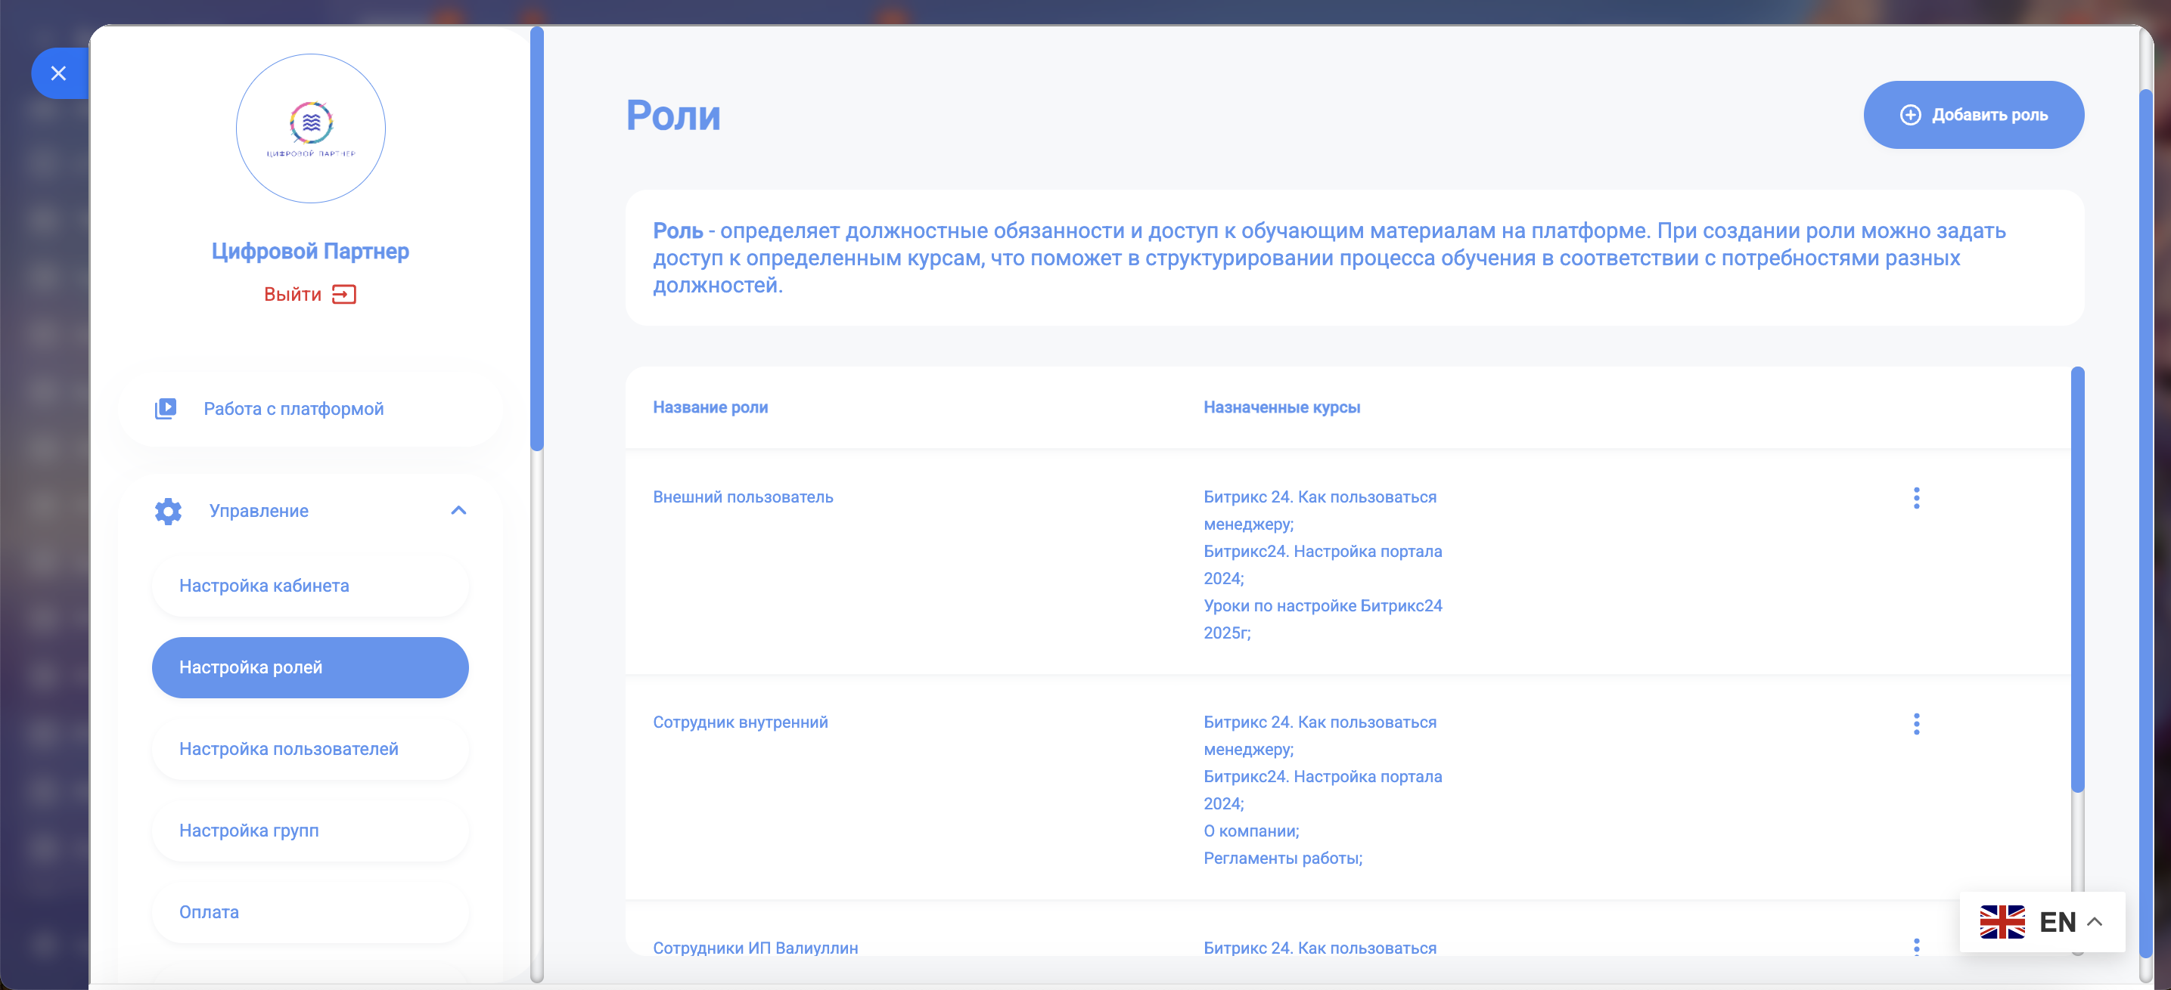
Task: Expand the EN language selector chevron
Action: (2095, 922)
